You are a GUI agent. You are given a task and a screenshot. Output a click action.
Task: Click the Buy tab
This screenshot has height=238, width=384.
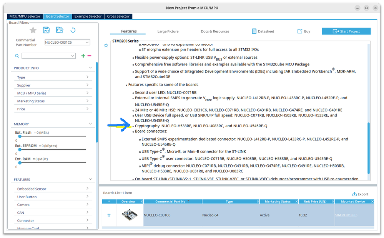click(304, 31)
